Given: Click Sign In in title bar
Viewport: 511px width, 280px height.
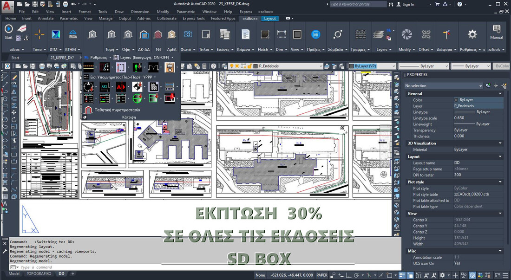Looking at the screenshot, I should [408, 4].
